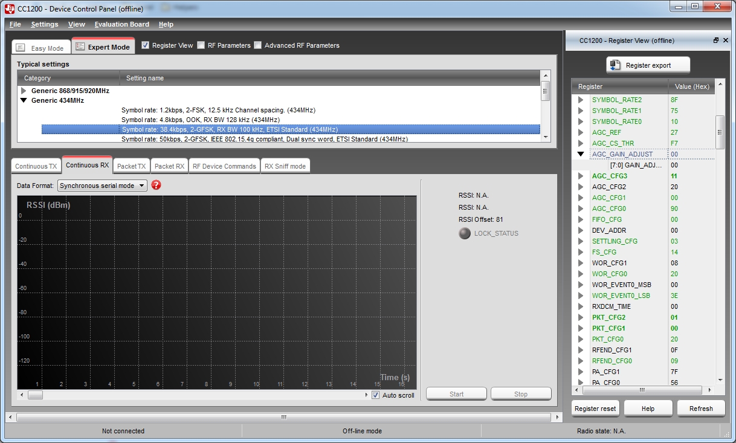The width and height of the screenshot is (736, 443).
Task: Close the Register View panel
Action: click(x=726, y=40)
